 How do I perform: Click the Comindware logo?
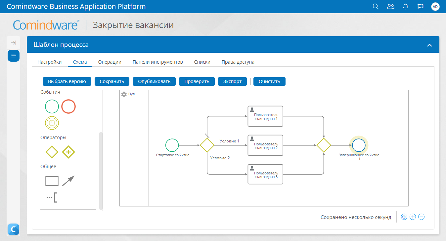click(46, 25)
